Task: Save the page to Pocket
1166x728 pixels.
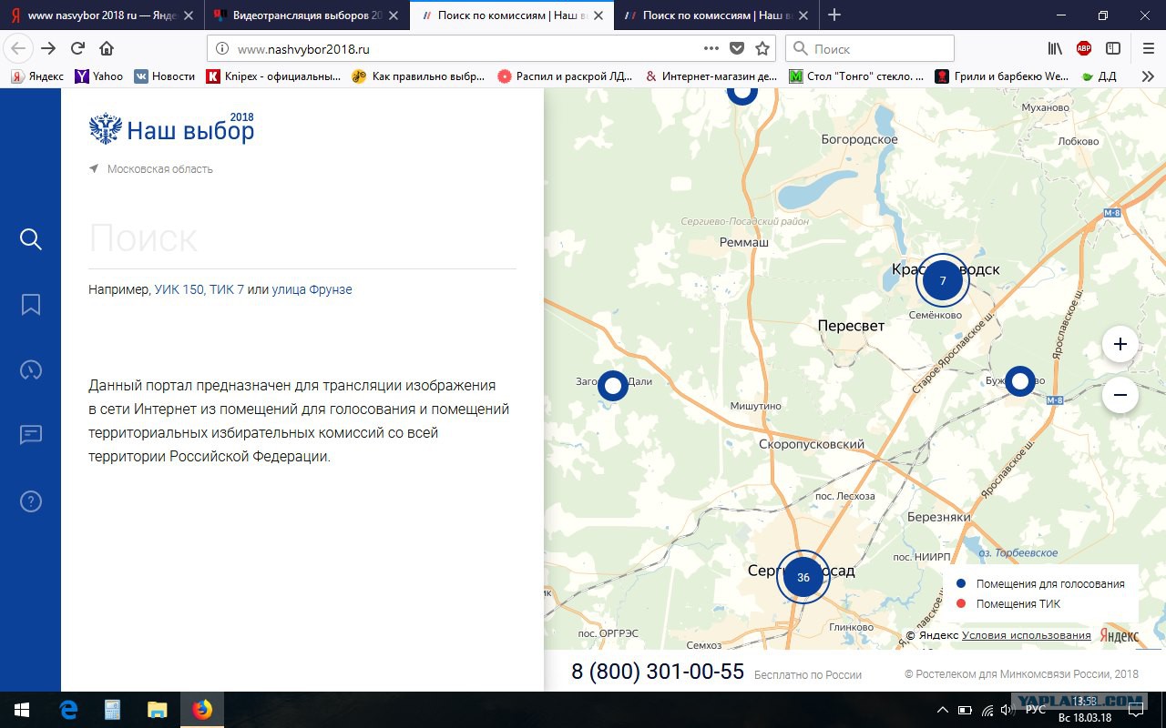Action: coord(737,49)
